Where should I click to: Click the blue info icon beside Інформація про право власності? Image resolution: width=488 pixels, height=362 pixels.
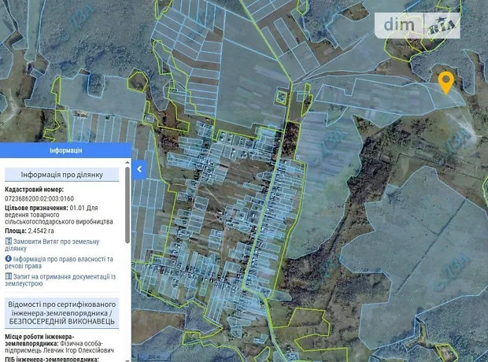tap(8, 259)
